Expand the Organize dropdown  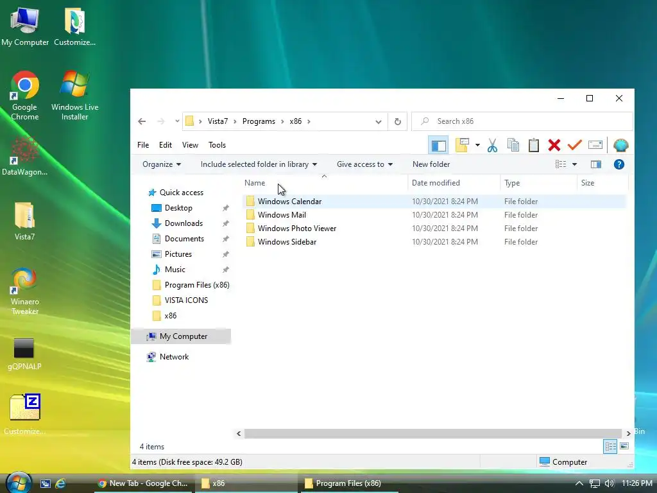coord(162,164)
